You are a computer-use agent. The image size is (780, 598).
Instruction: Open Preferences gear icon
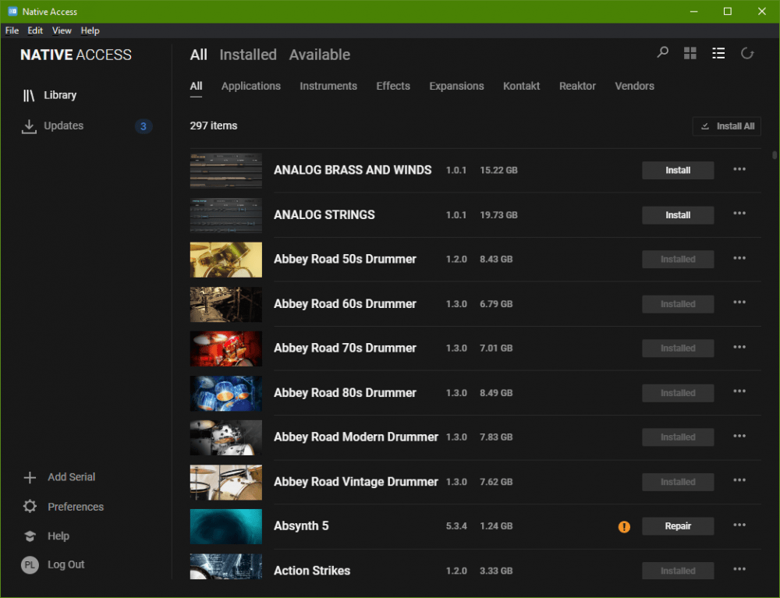pos(30,507)
